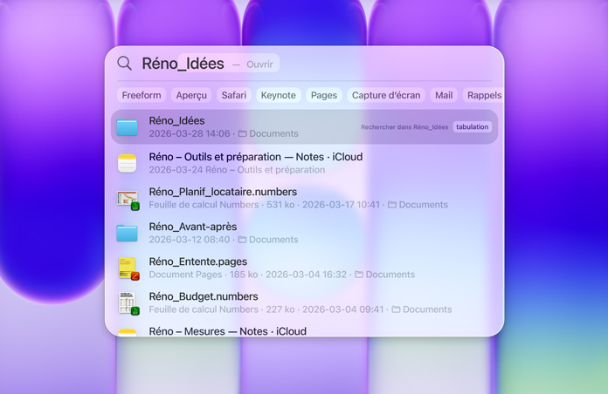This screenshot has width=608, height=394.
Task: Click the Réno_Idées folder icon
Action: pyautogui.click(x=128, y=127)
